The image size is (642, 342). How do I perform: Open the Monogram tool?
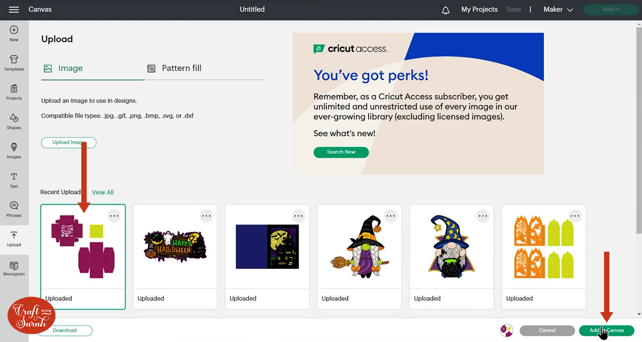point(14,268)
